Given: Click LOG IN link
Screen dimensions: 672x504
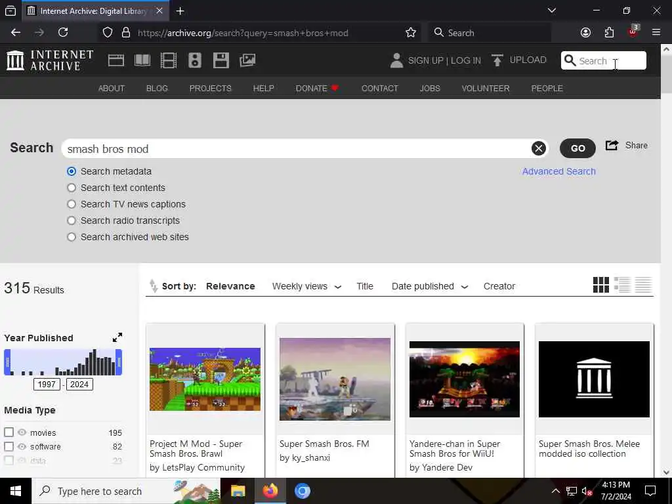Looking at the screenshot, I should pos(465,60).
